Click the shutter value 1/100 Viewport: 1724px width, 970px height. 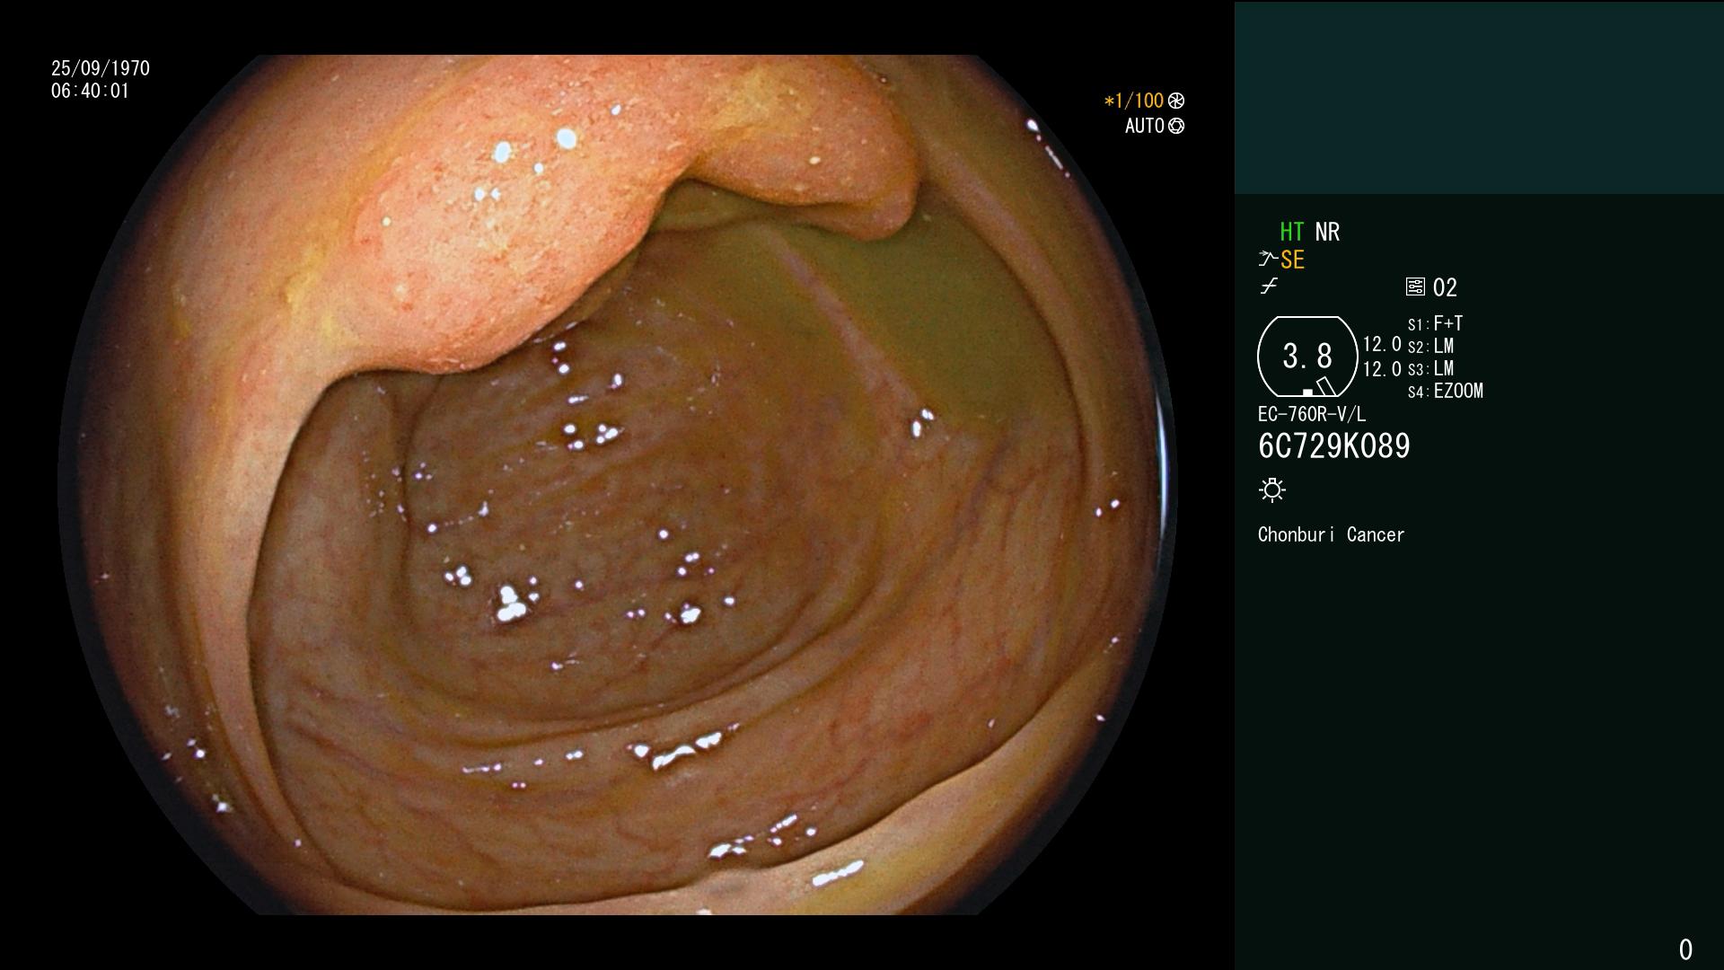click(1134, 101)
